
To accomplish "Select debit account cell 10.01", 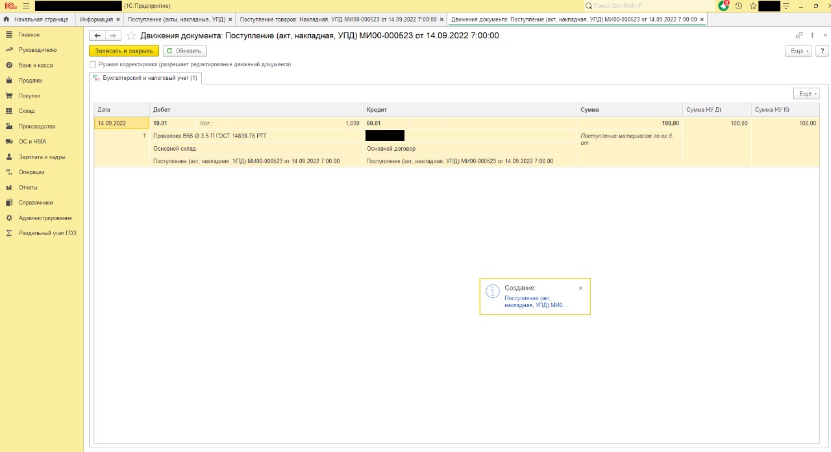I will point(173,123).
